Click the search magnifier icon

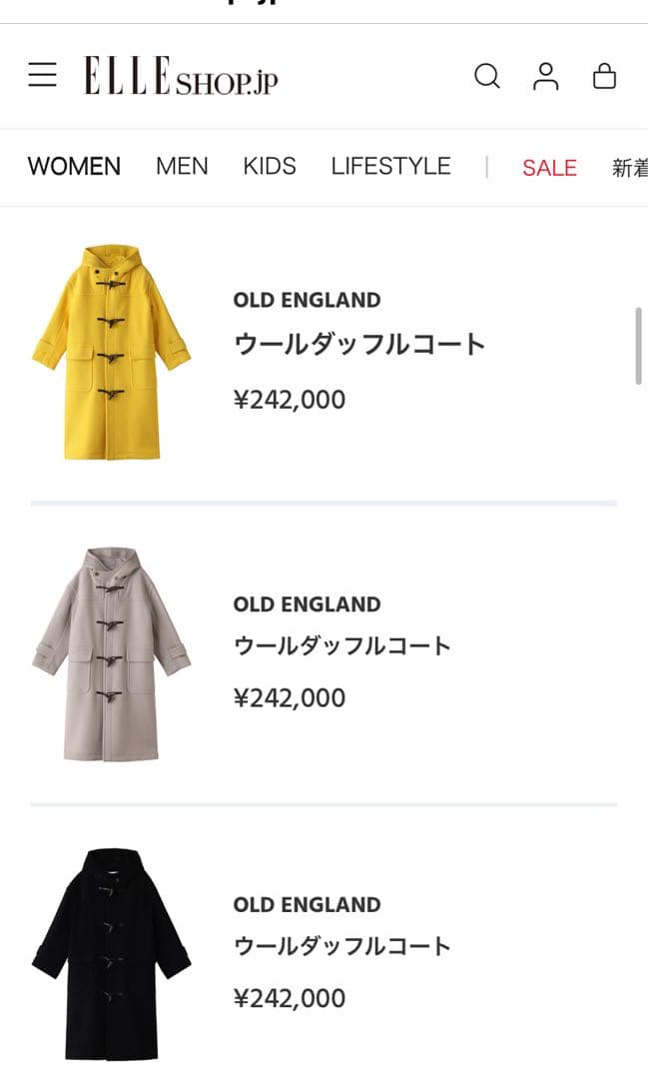click(487, 75)
